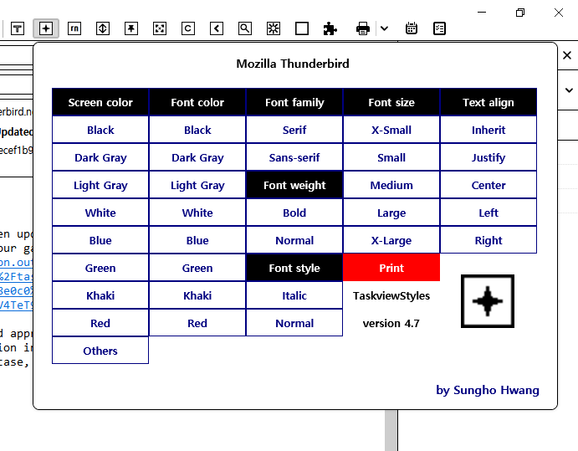Expand the chevron below the pane's X
Screen dimensions: 578x451
coord(569,90)
